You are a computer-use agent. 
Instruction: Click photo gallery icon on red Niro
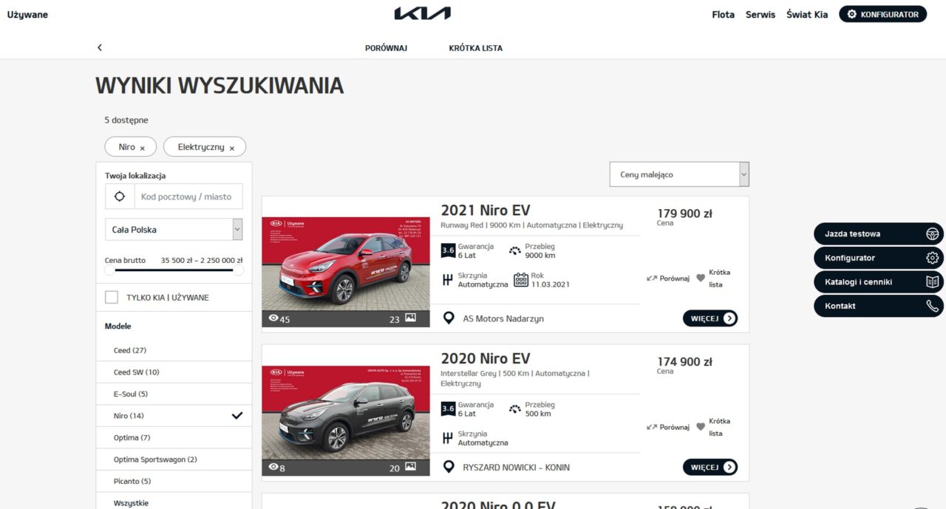coord(410,318)
